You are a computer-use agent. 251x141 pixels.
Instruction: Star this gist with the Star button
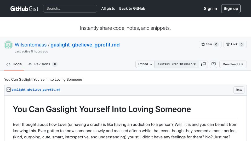210,44
